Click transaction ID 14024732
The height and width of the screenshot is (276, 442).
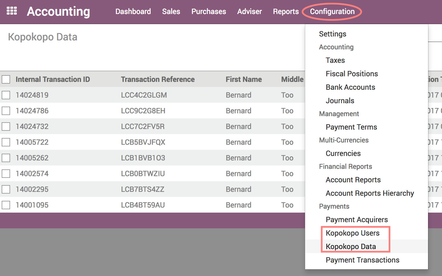(32, 127)
